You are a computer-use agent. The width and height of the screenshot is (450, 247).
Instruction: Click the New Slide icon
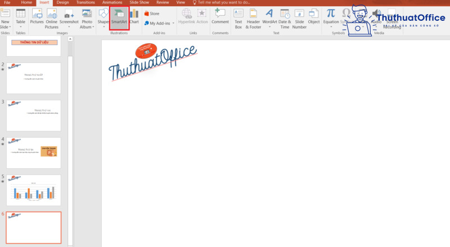[x=5, y=14]
